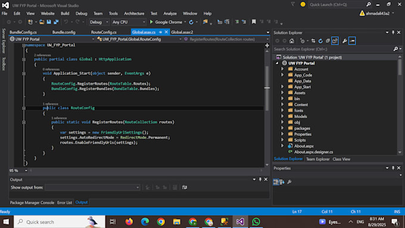Toggle auto-hide pin on Output panel

[260, 179]
